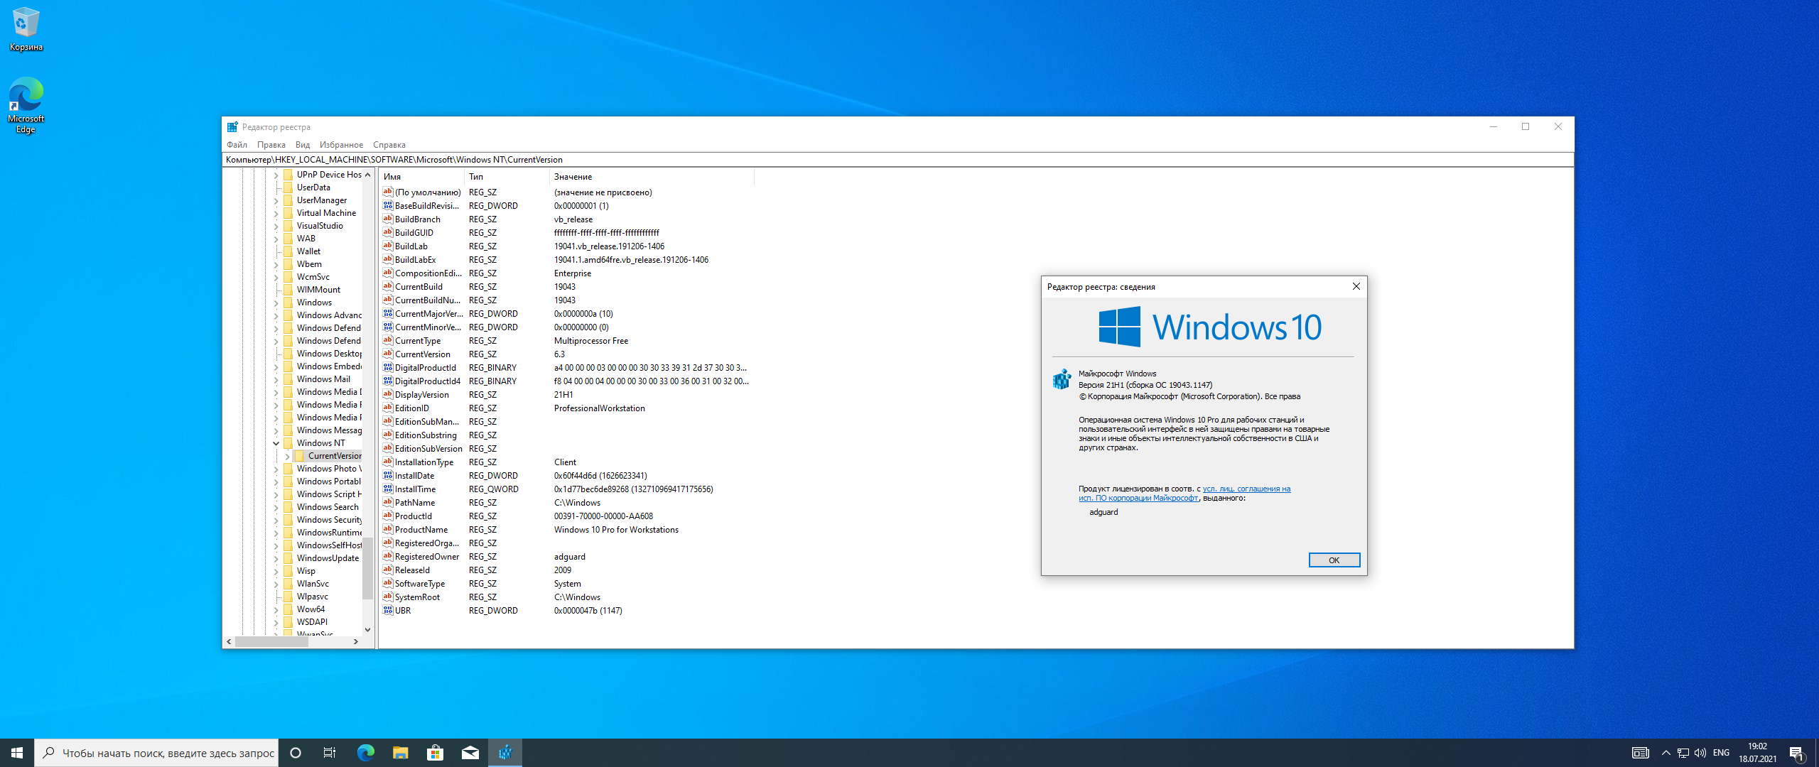The height and width of the screenshot is (767, 1819).
Task: Open the Правка menu
Action: tap(271, 145)
